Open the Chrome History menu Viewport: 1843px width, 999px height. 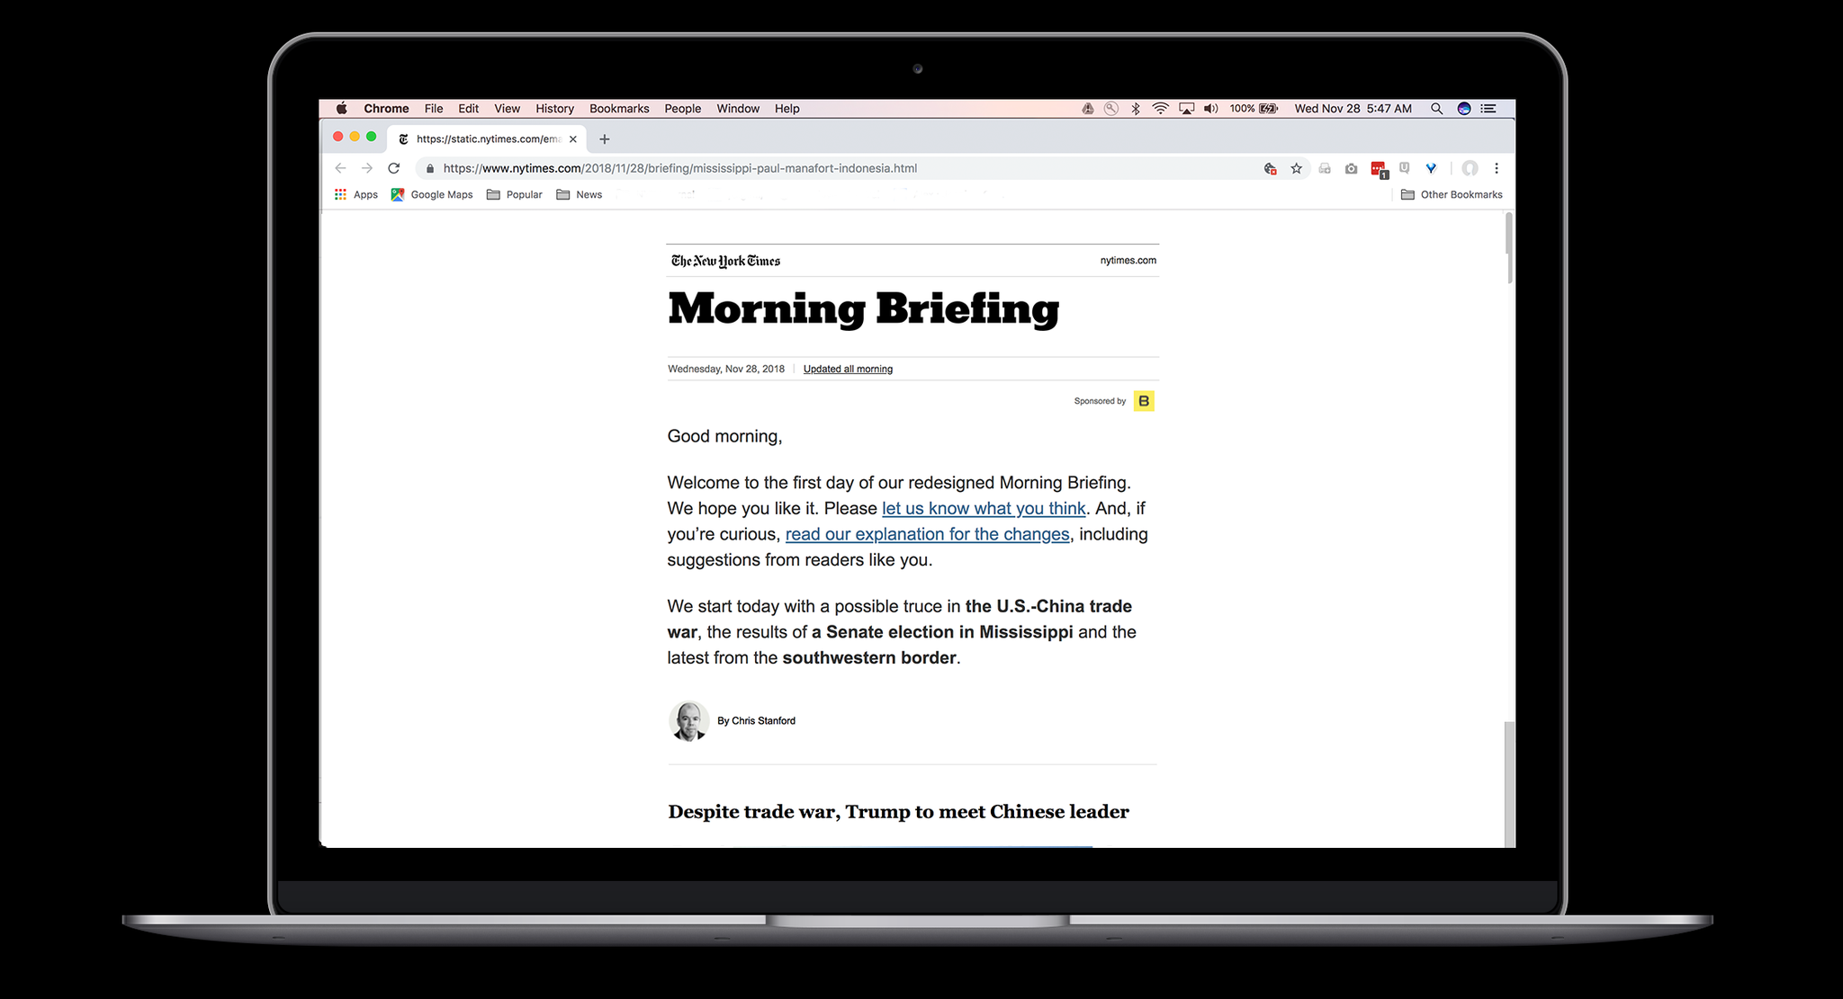pyautogui.click(x=554, y=107)
